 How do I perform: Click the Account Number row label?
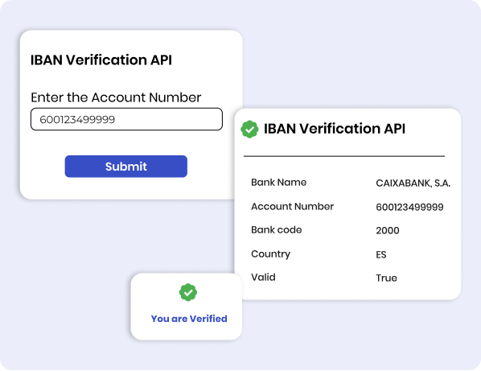pos(292,206)
